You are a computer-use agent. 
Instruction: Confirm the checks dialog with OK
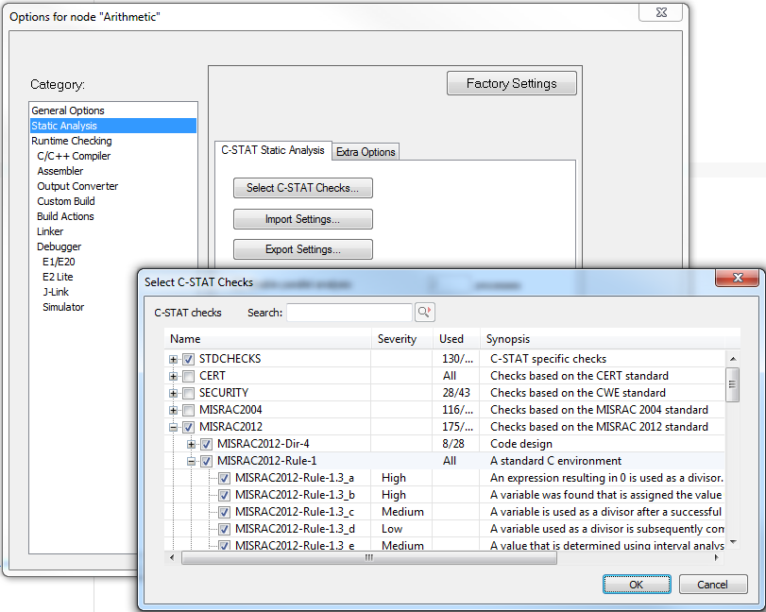point(637,585)
